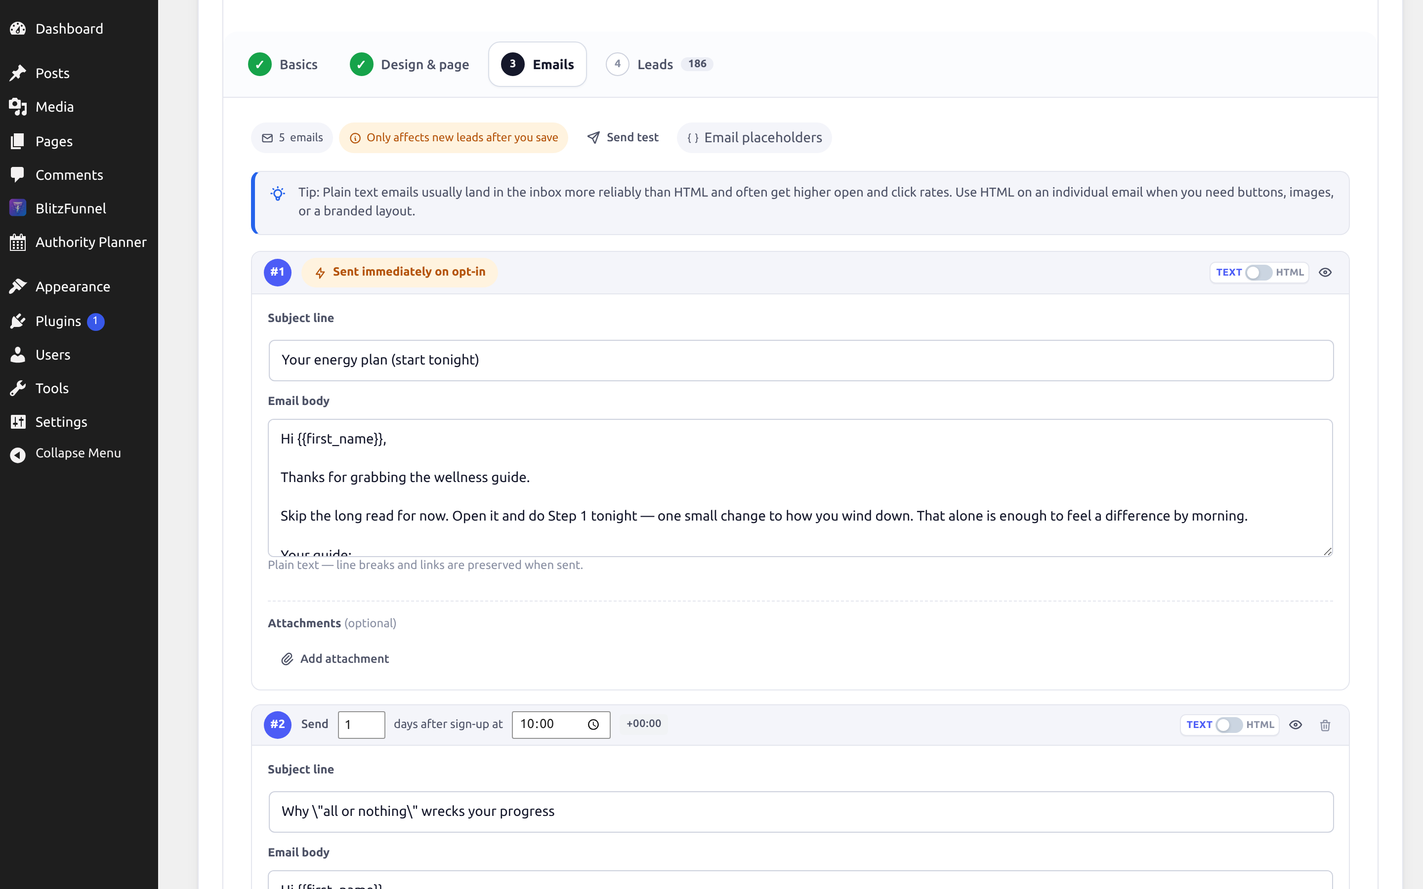Click the 10:00 send time field
This screenshot has width=1423, height=889.
560,725
